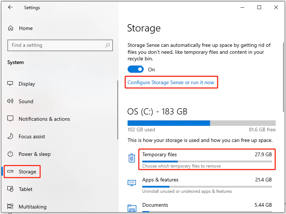The width and height of the screenshot is (286, 214).
Task: Click the back arrow in Settings header
Action: point(10,7)
